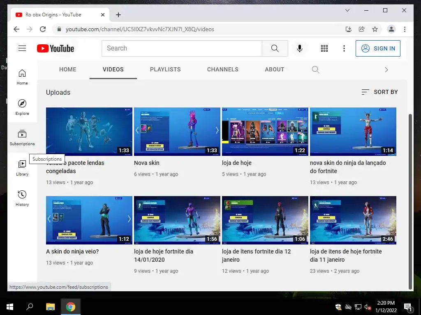
Task: Open 'loja de itens de hoje fortnite dia 11 janeiro'
Action: click(x=346, y=256)
